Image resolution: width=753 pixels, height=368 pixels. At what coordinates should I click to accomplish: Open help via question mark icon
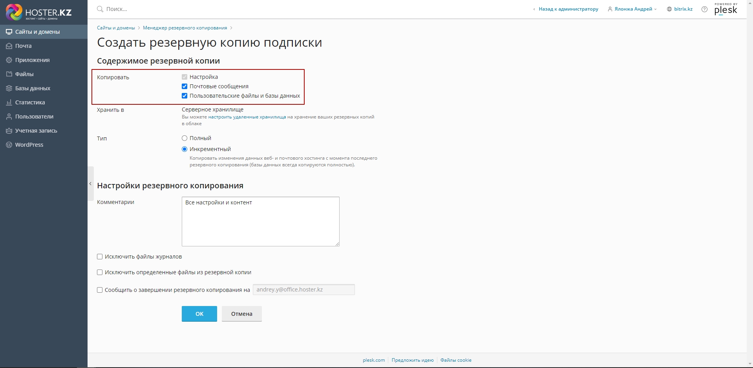click(704, 9)
